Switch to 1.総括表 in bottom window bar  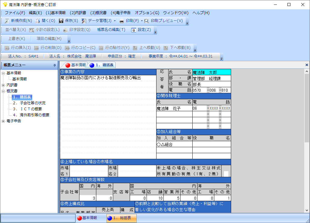122,218
